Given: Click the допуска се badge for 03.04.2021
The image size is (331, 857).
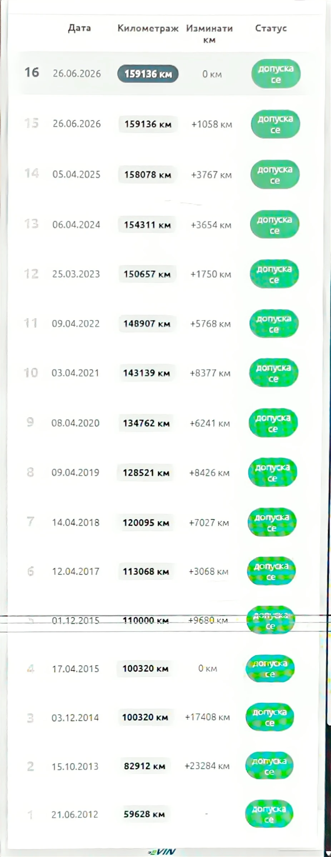Looking at the screenshot, I should 273,373.
